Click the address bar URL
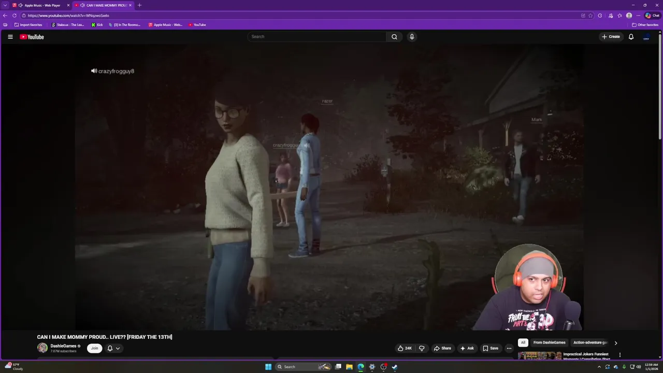663x373 pixels. point(68,16)
